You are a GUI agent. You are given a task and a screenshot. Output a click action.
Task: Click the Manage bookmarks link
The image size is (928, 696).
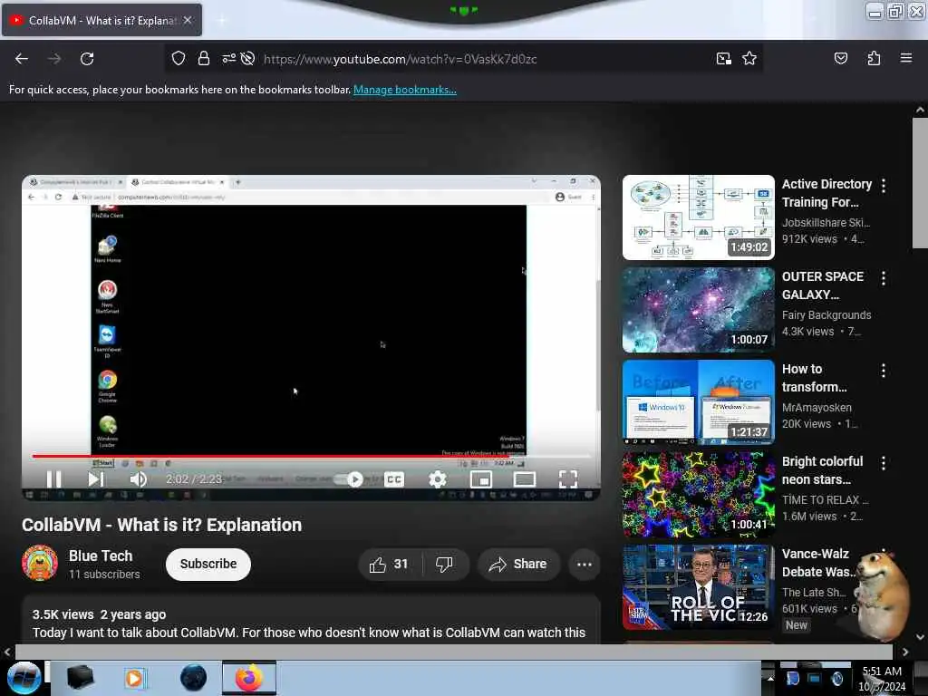pos(405,90)
